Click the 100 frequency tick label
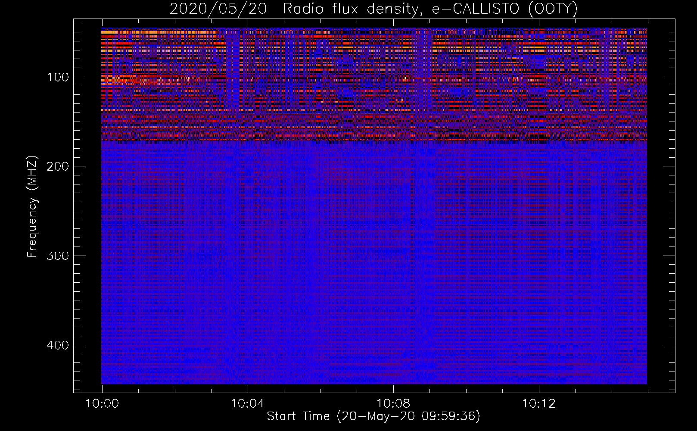 (58, 77)
